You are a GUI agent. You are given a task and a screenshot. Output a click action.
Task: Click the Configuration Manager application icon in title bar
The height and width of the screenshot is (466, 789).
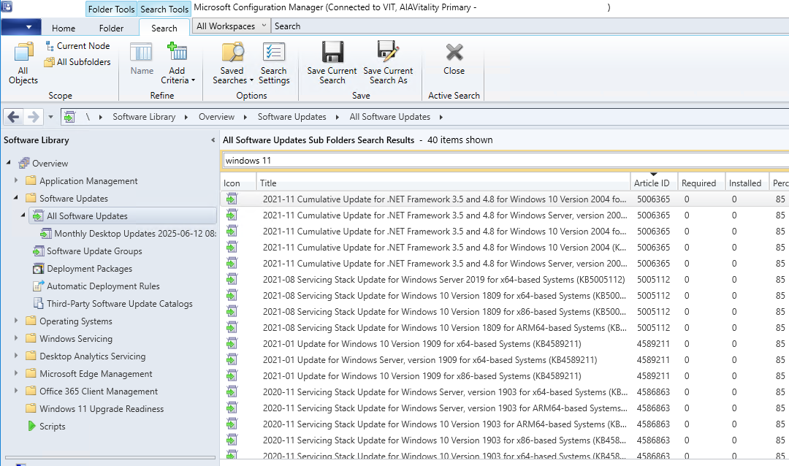click(x=7, y=7)
